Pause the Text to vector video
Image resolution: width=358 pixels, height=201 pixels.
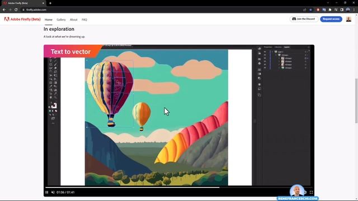47,192
